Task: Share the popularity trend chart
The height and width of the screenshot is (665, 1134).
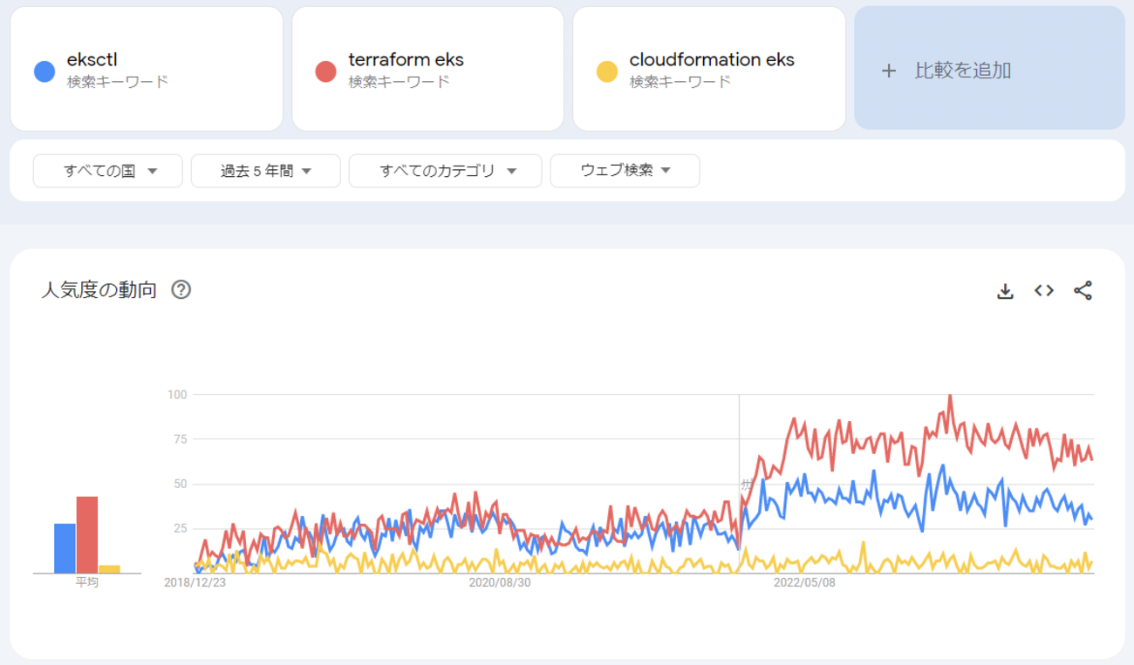Action: point(1083,291)
